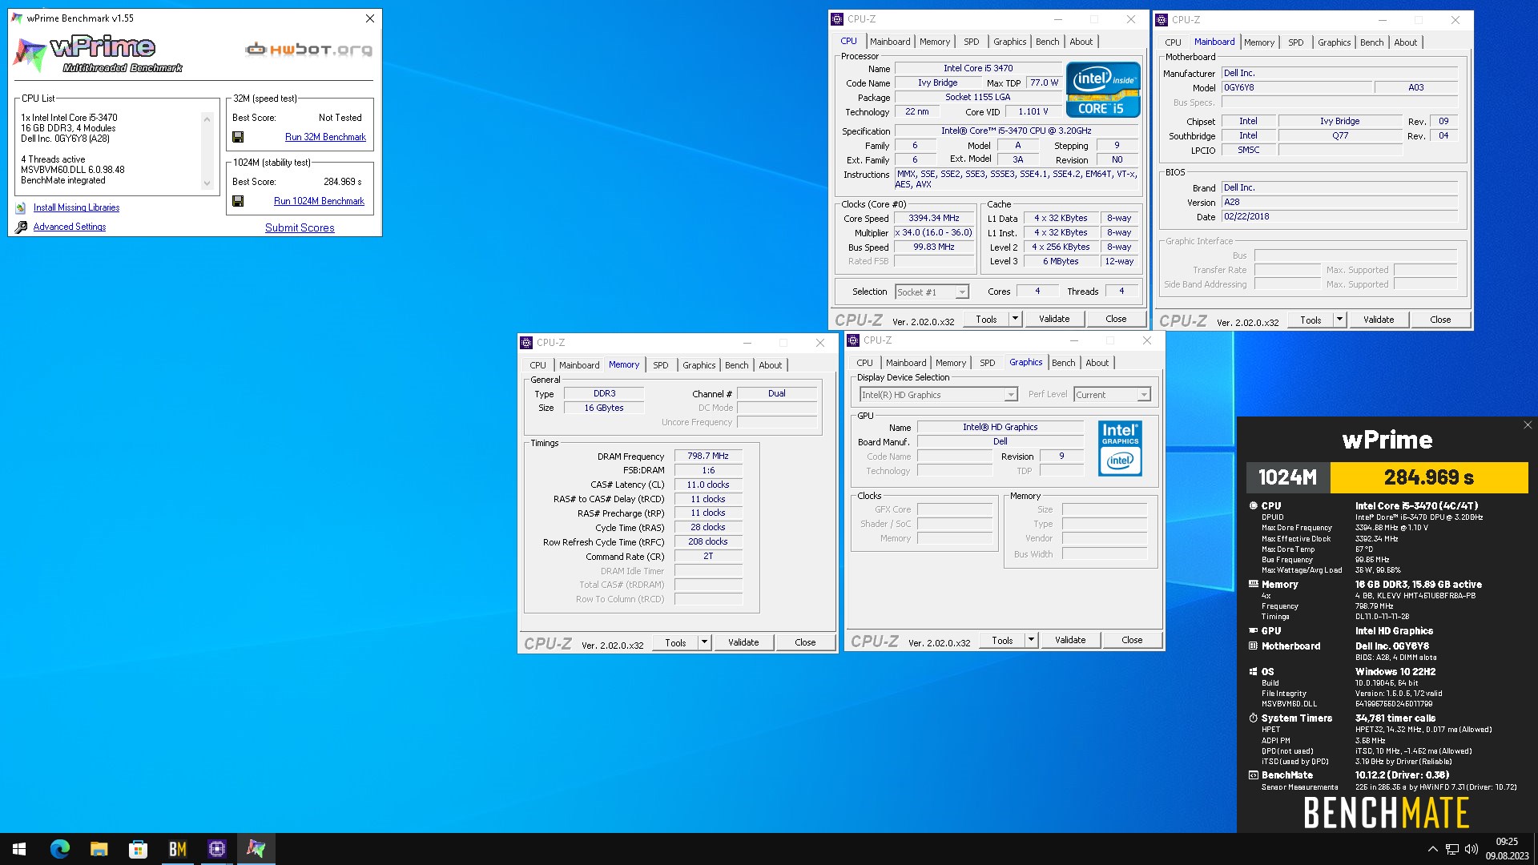The image size is (1538, 865).
Task: Click Install Missing Libraries link text
Action: pyautogui.click(x=76, y=208)
